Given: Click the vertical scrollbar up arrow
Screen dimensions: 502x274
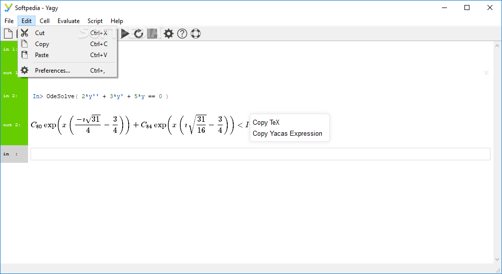Looking at the screenshot, I should [497, 46].
